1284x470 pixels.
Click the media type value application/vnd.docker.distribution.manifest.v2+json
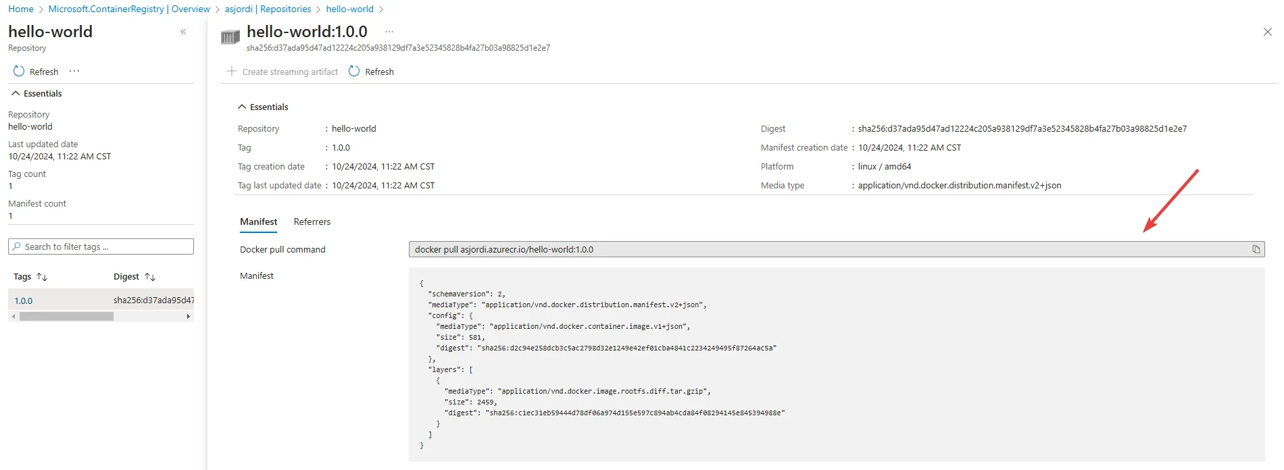[x=960, y=185]
